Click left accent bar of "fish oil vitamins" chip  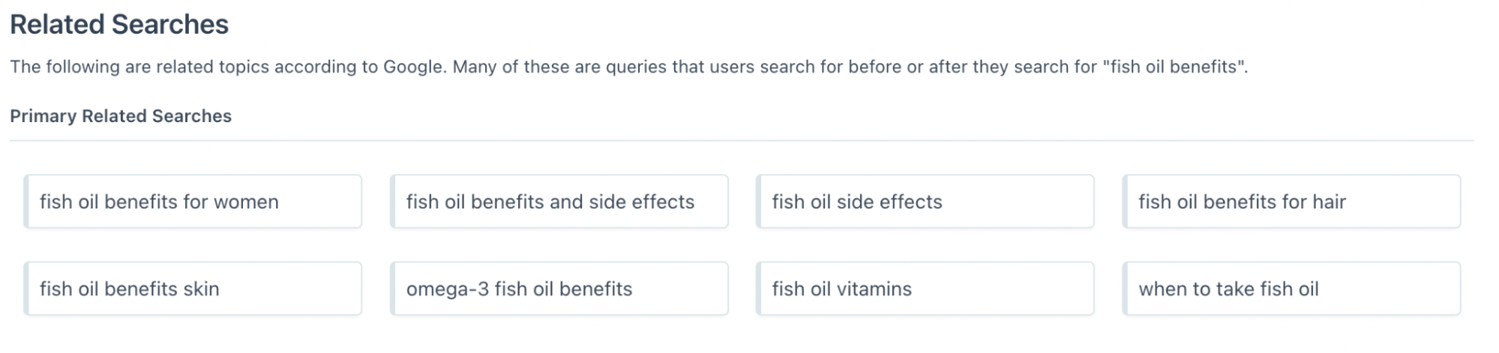tap(759, 289)
